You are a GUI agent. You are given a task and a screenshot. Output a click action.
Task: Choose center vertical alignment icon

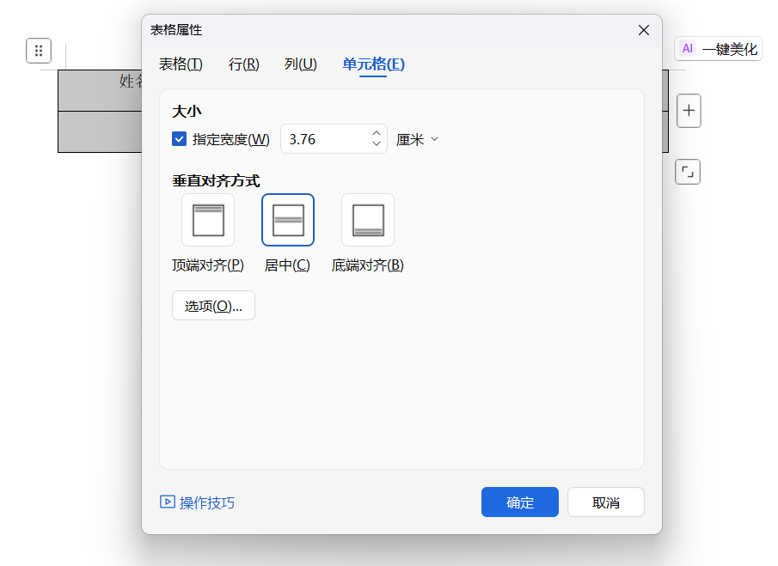288,220
